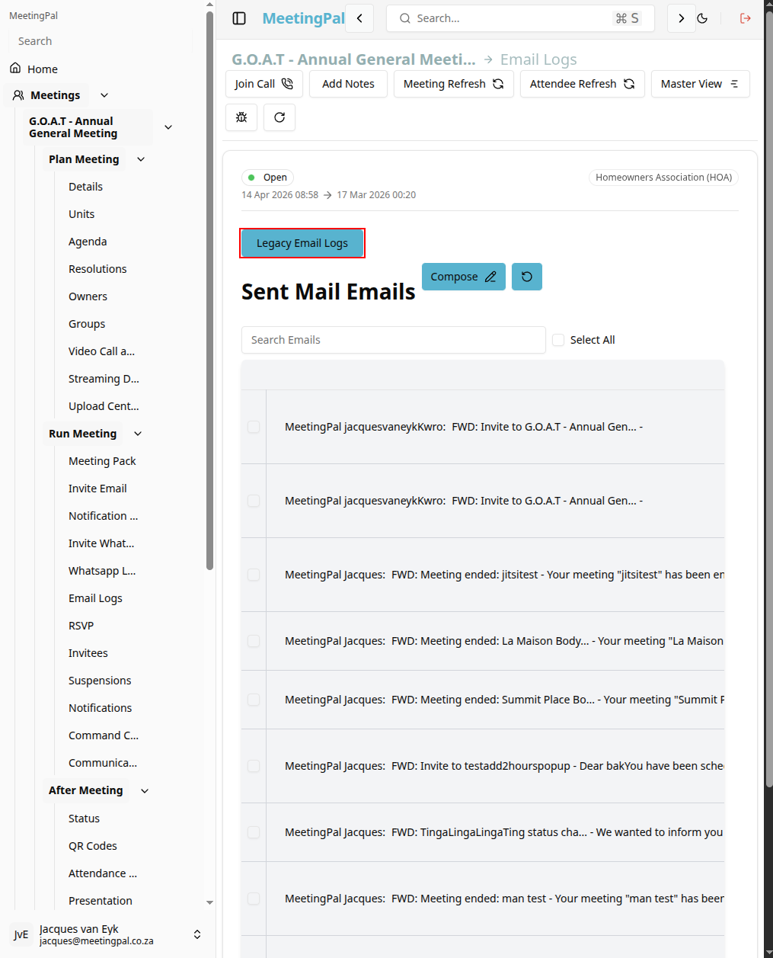Open Agenda in sidebar
Image resolution: width=773 pixels, height=958 pixels.
(88, 242)
